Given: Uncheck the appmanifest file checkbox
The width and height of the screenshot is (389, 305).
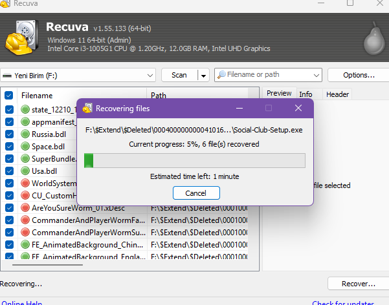Looking at the screenshot, I should (10, 121).
